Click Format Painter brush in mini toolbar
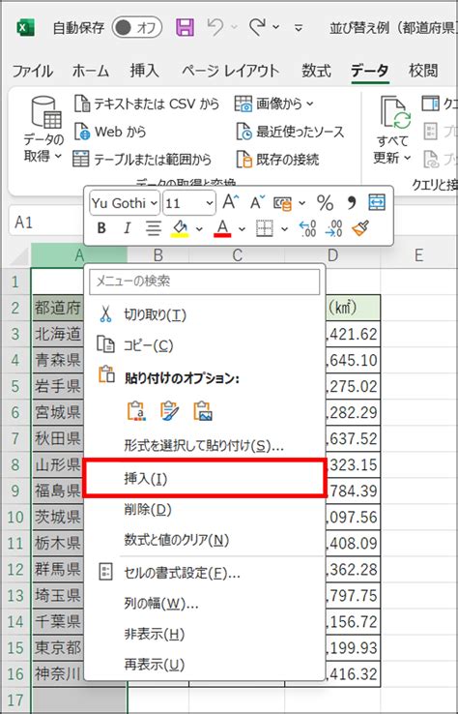The width and height of the screenshot is (458, 714). click(360, 228)
